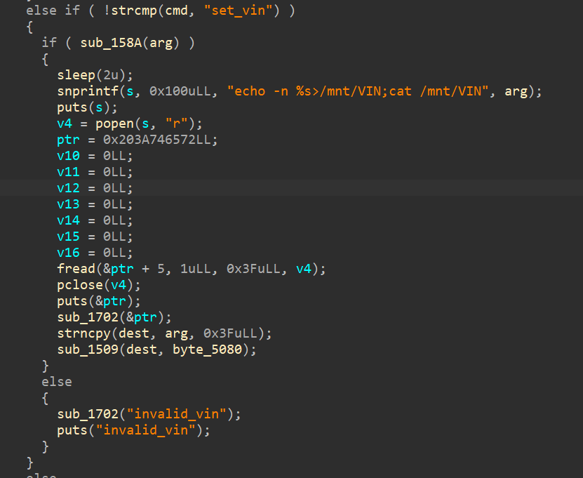Image resolution: width=583 pixels, height=478 pixels.
Task: Click the highlighted v12 variable
Action: [x=69, y=188]
